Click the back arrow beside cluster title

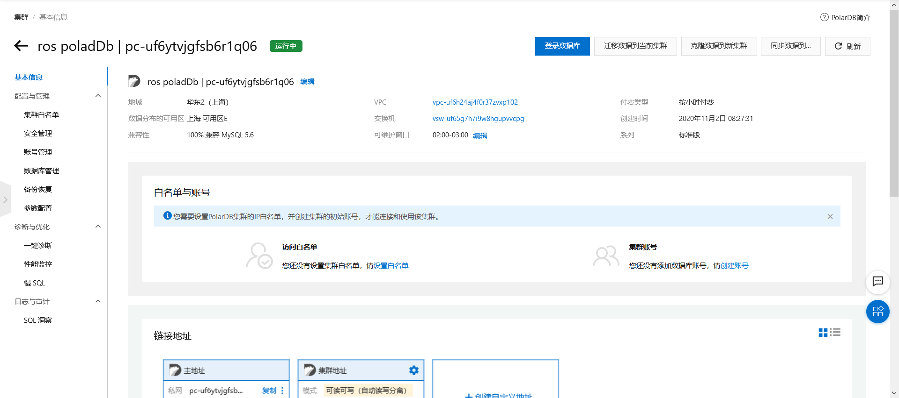21,46
